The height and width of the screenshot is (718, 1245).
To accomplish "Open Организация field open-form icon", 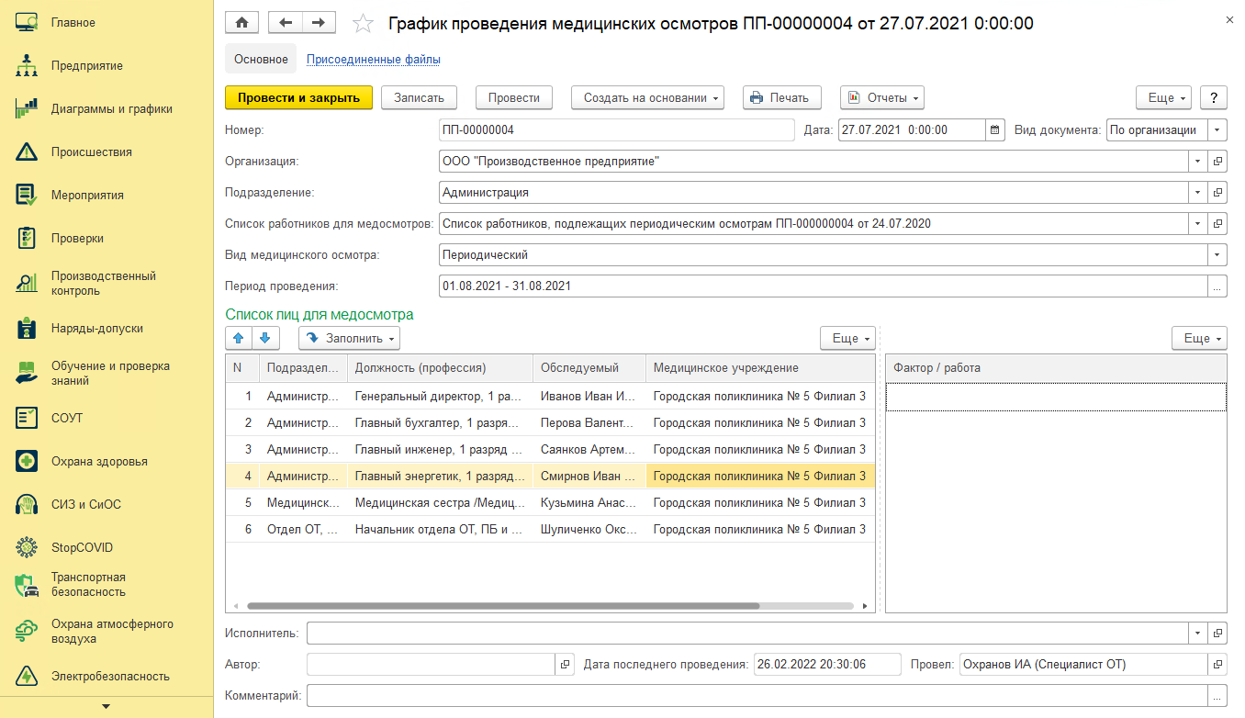I will point(1218,162).
